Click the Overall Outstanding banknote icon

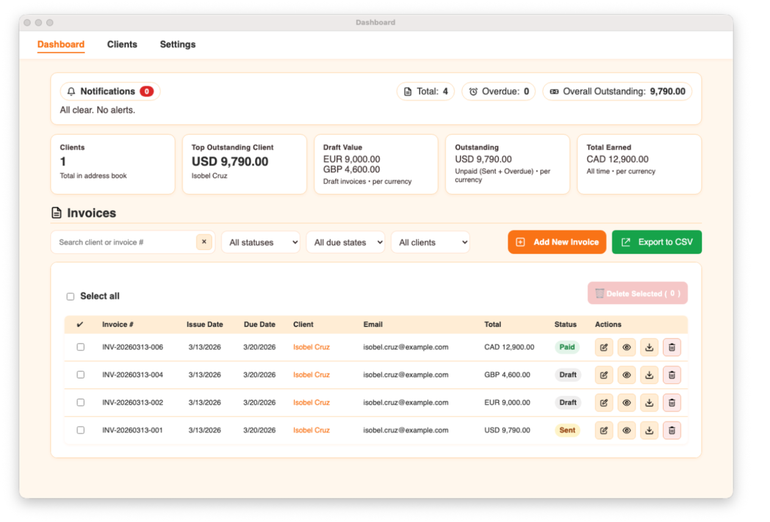pos(556,91)
